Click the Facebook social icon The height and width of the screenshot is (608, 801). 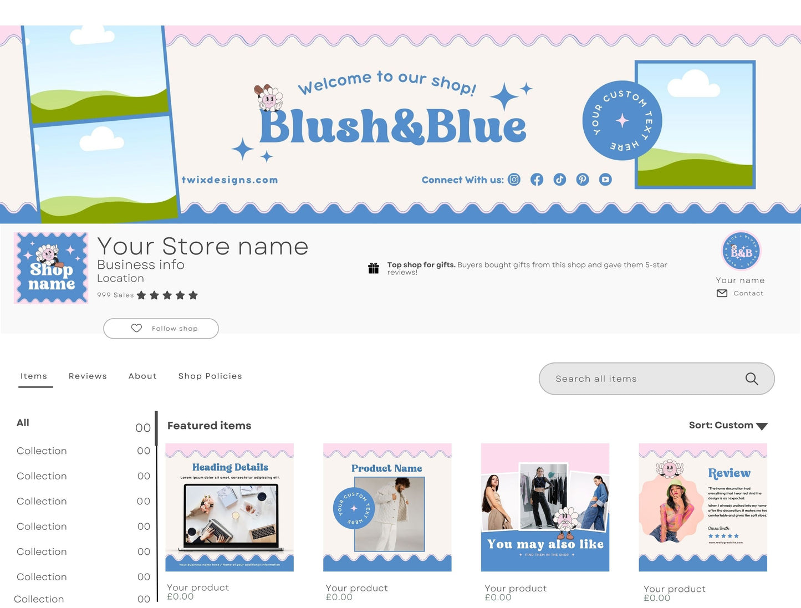(x=537, y=180)
